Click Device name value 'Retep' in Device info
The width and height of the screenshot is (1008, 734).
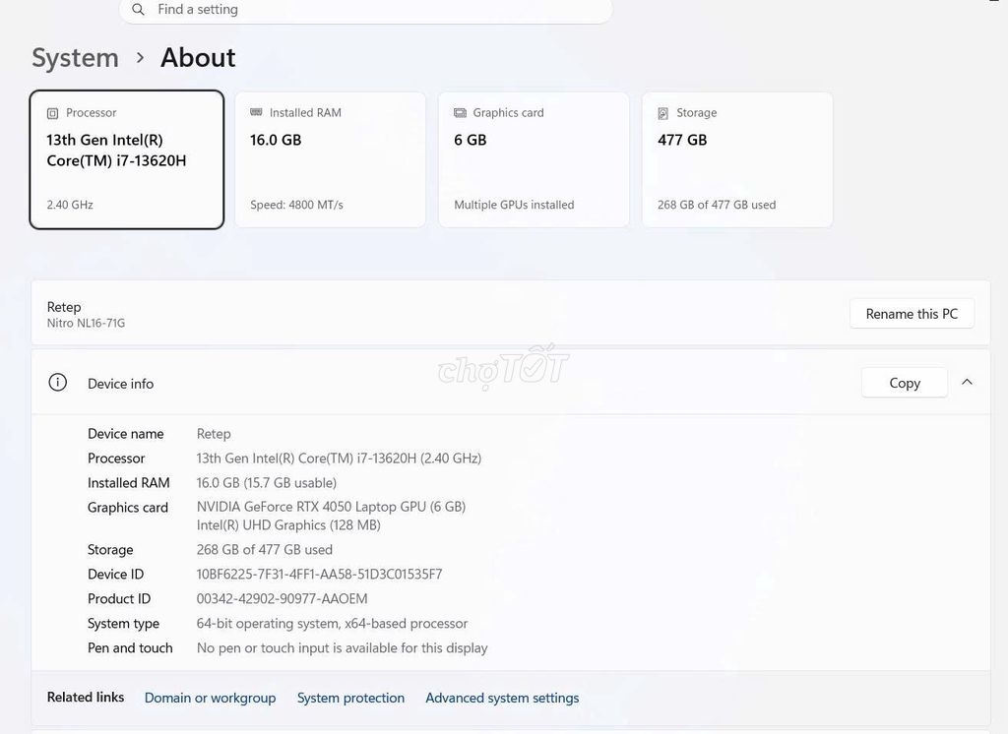click(214, 434)
